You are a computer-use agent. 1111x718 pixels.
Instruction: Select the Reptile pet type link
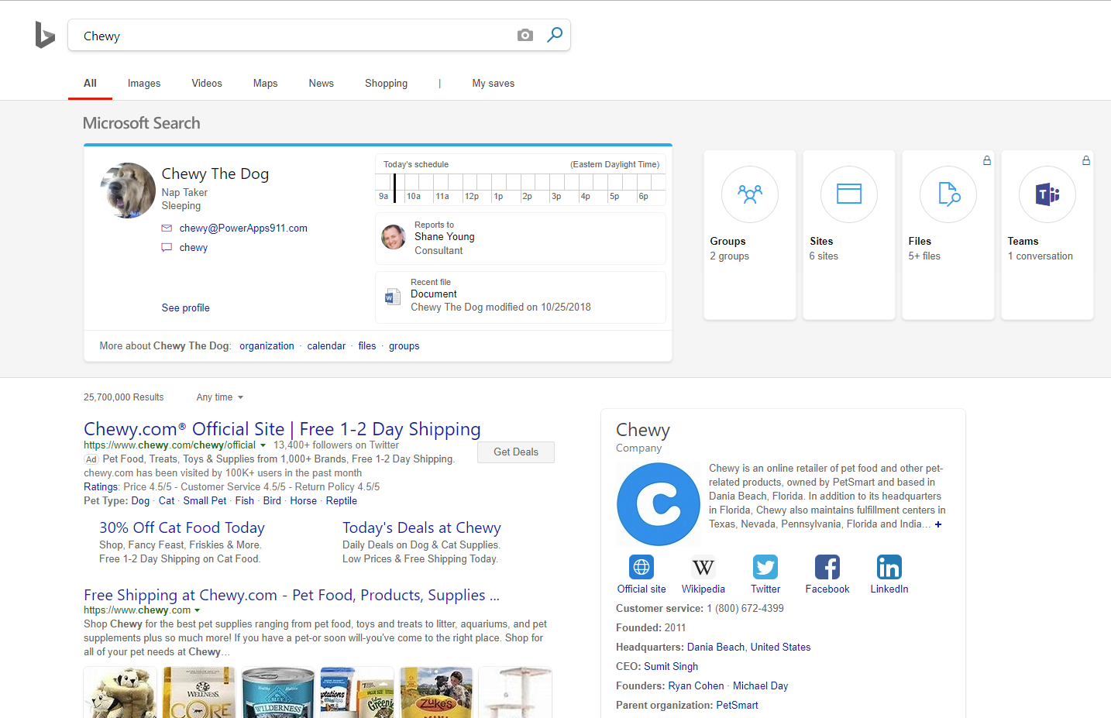[342, 500]
